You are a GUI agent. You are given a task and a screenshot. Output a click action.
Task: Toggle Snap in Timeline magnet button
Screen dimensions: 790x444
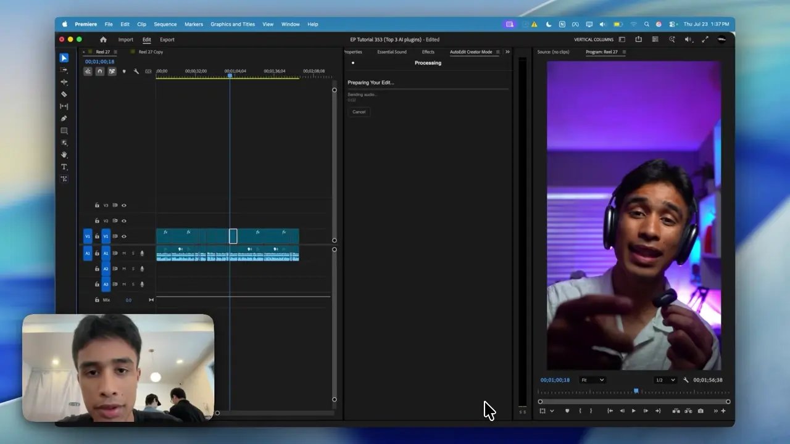(x=100, y=72)
